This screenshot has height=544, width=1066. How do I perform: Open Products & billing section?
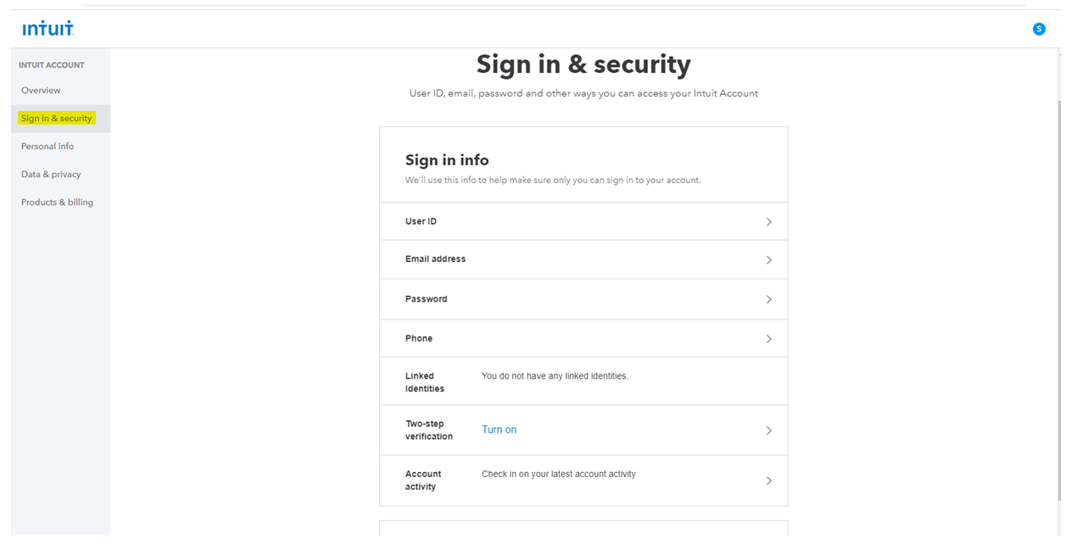[57, 202]
